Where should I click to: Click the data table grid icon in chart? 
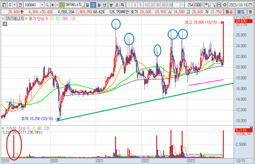(x=5, y=24)
